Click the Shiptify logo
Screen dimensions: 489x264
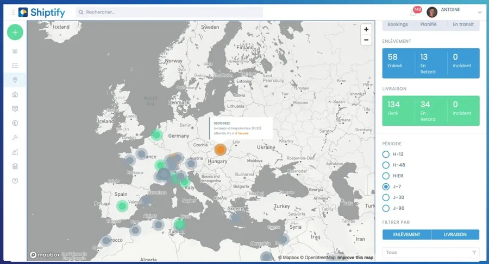click(x=42, y=12)
